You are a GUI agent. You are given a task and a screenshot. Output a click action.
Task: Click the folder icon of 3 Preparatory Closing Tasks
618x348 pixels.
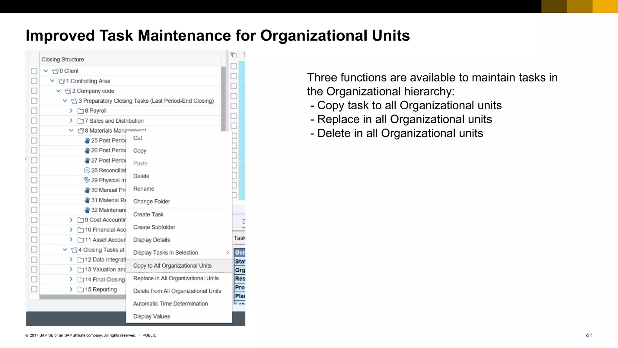[74, 101]
